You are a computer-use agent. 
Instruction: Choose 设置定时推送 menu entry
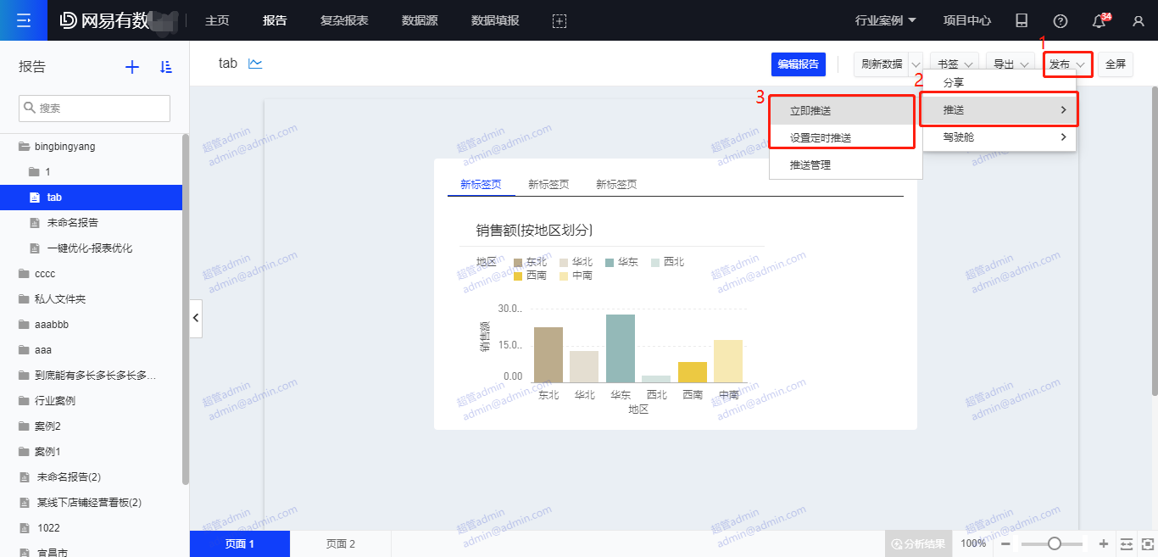coord(820,138)
